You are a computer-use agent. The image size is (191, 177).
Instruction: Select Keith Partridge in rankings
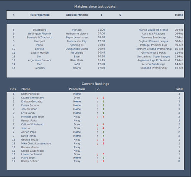point(30,94)
